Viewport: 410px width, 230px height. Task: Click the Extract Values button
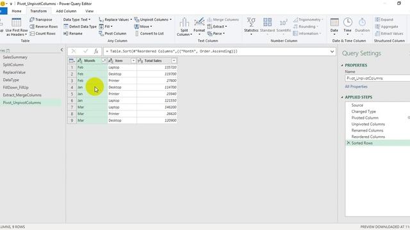point(389,34)
